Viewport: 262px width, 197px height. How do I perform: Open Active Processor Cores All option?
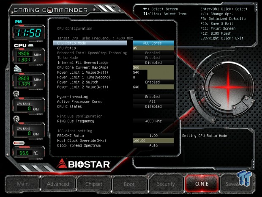pyautogui.click(x=153, y=102)
